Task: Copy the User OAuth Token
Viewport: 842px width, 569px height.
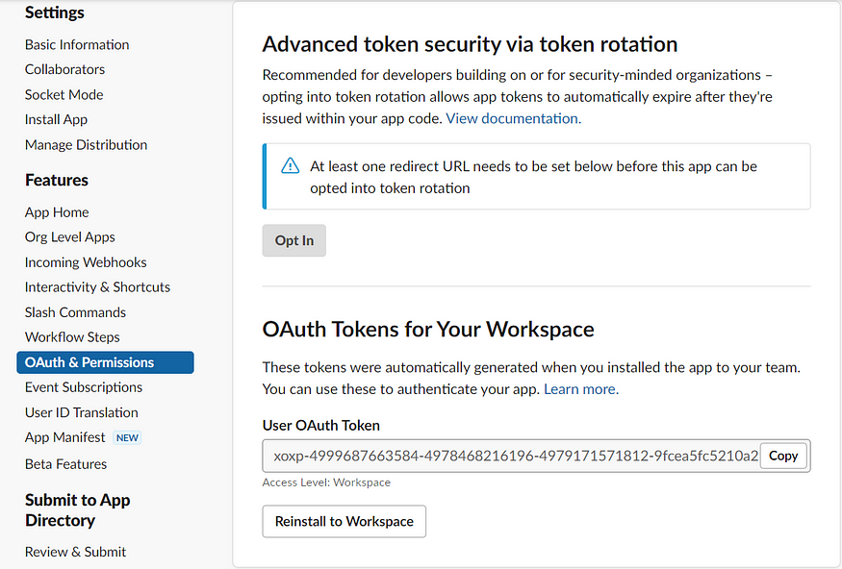Action: pos(783,456)
